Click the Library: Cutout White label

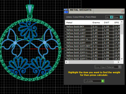(x=81, y=17)
